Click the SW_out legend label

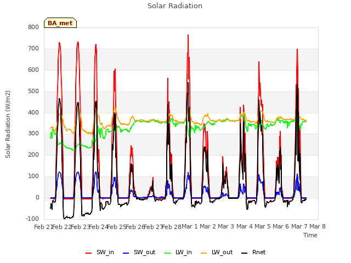pyautogui.click(x=144, y=252)
